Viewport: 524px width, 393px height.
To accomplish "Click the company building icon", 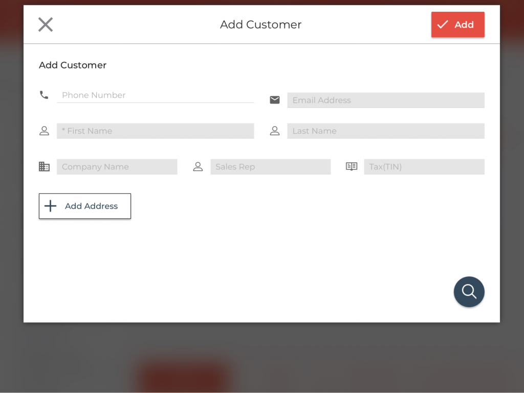I will pyautogui.click(x=45, y=167).
